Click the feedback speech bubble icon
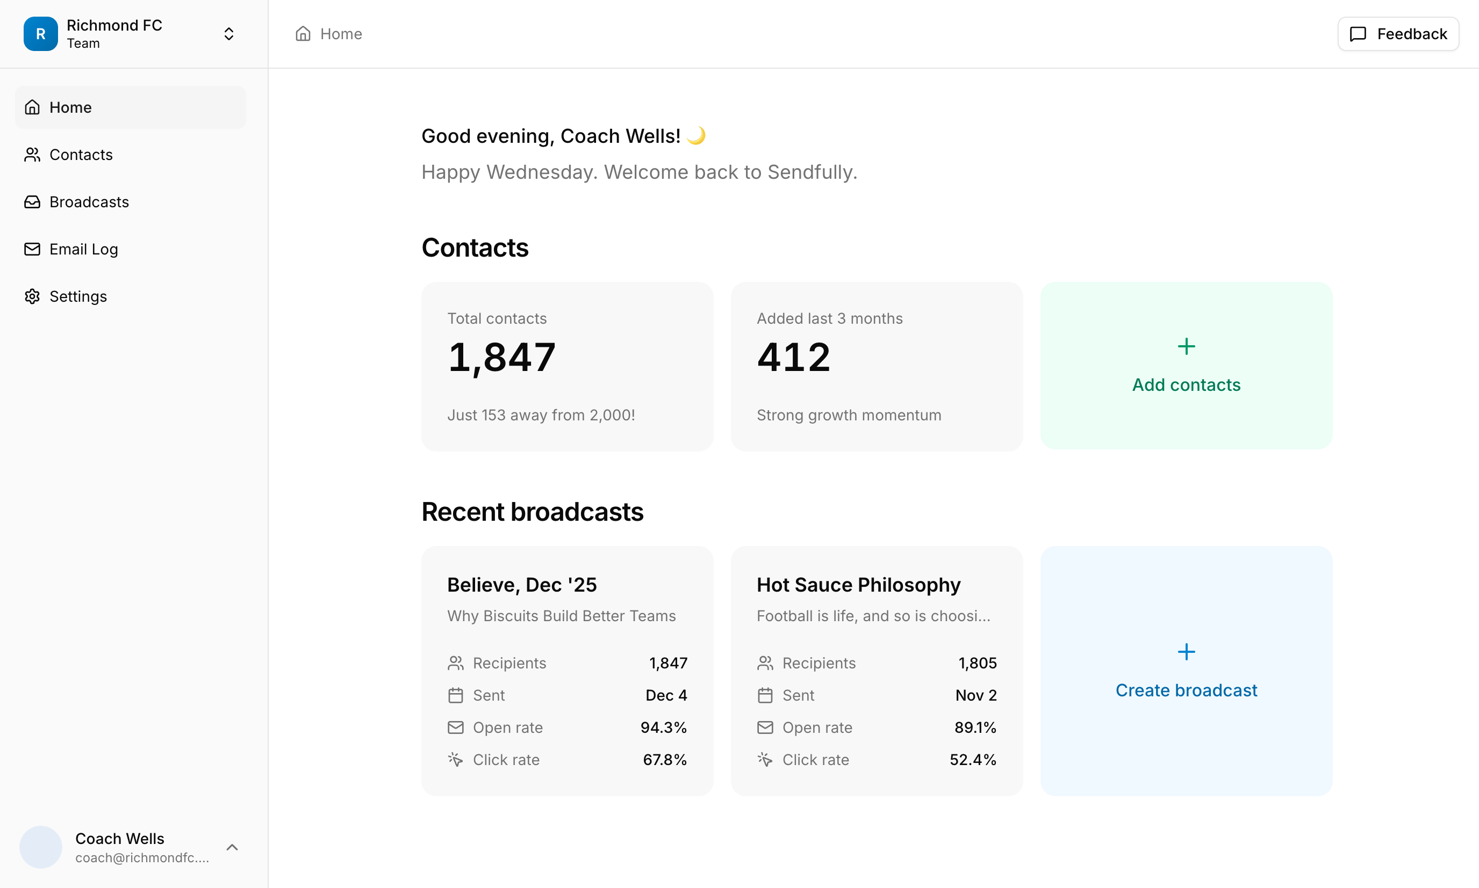The height and width of the screenshot is (888, 1479). click(1358, 34)
